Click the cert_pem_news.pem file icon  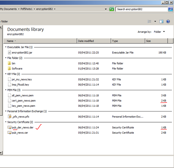[10, 101]
